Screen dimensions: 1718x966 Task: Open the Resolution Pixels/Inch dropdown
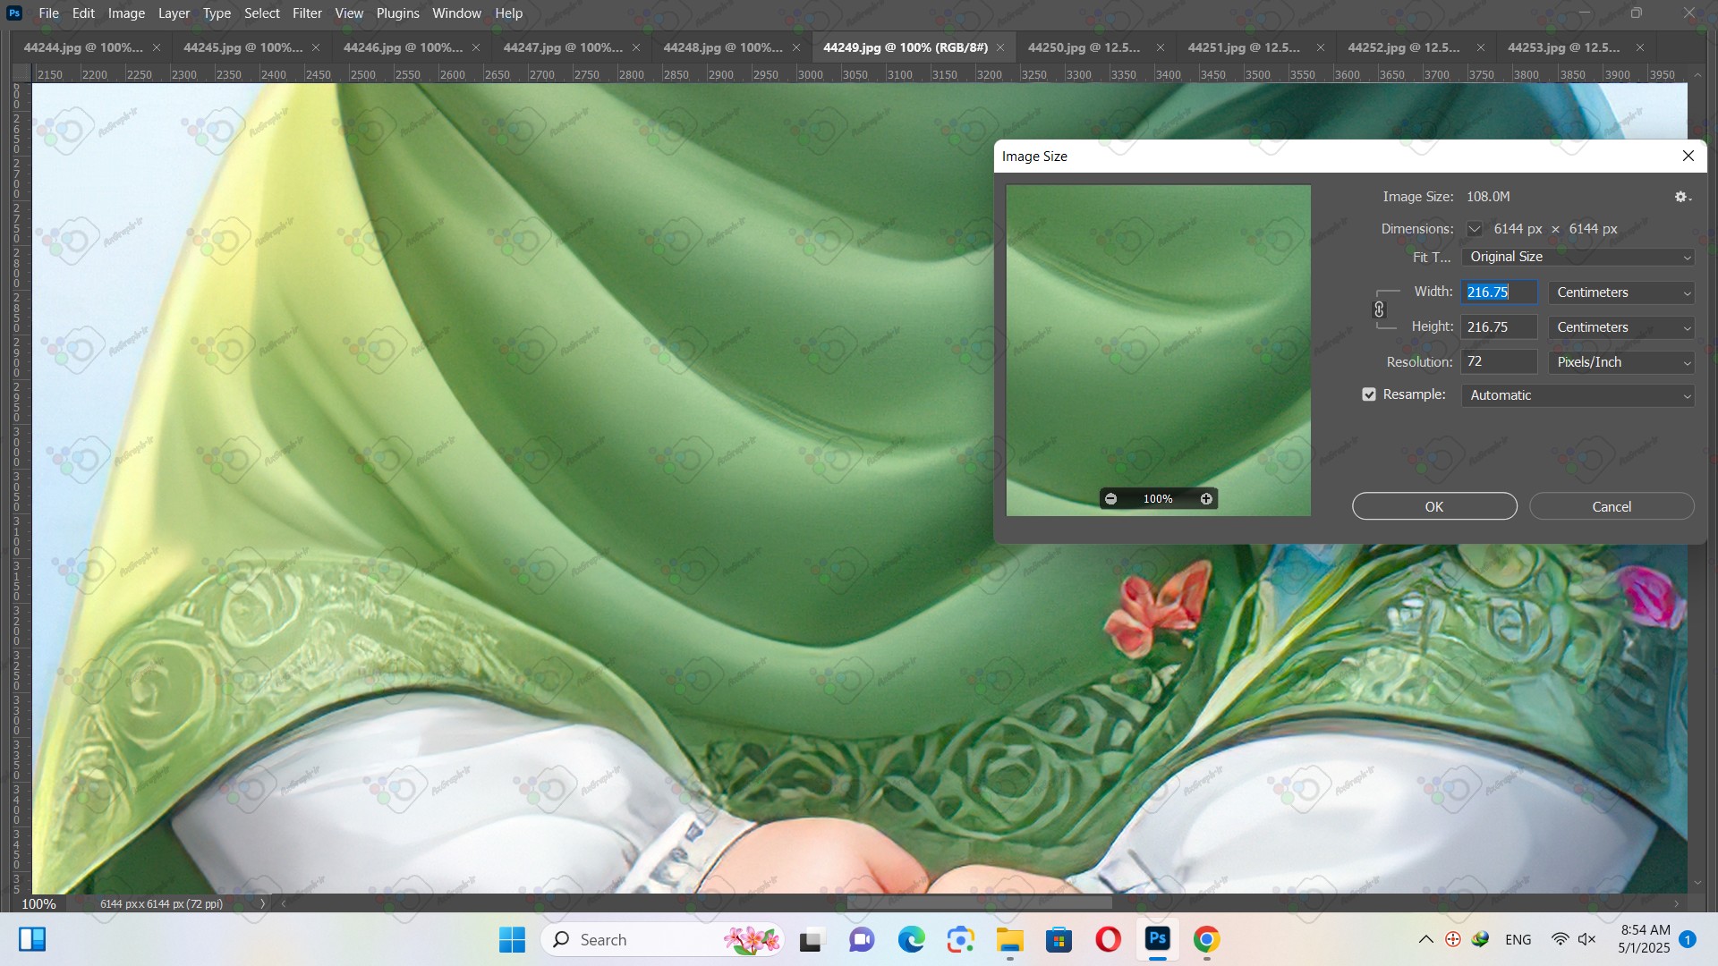tap(1621, 362)
